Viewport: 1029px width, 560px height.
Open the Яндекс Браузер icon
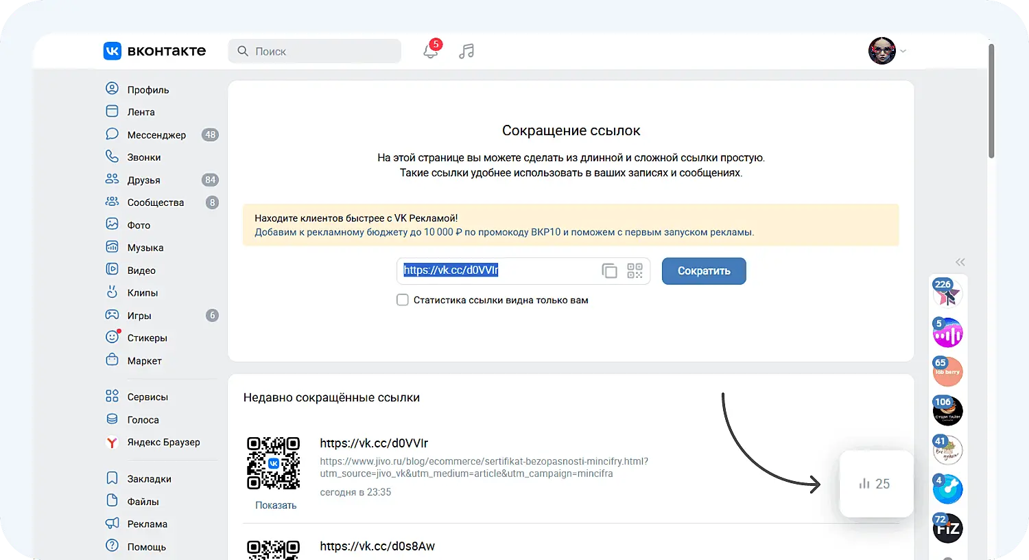point(112,442)
